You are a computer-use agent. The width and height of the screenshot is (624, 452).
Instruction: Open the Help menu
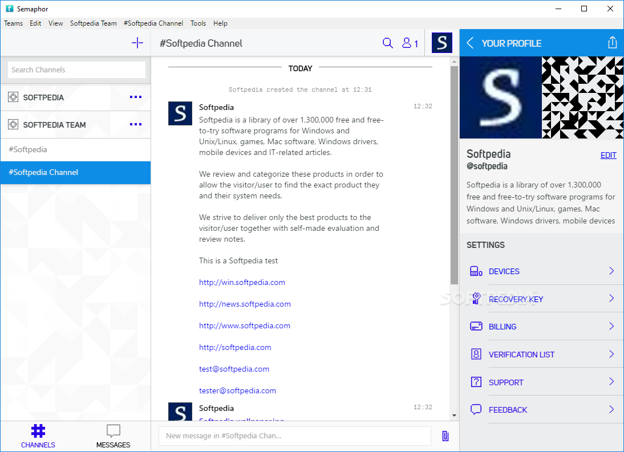[220, 23]
